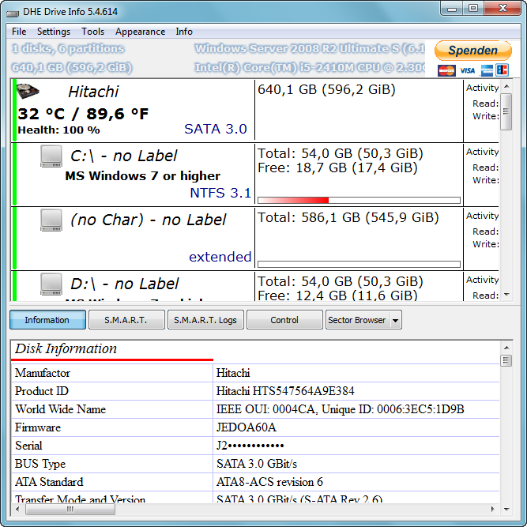The image size is (527, 527).
Task: Click the VISA payment icon
Action: point(467,70)
